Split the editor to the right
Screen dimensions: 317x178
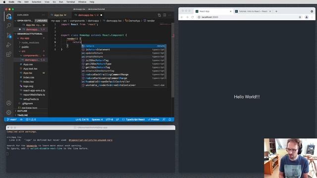164,15
